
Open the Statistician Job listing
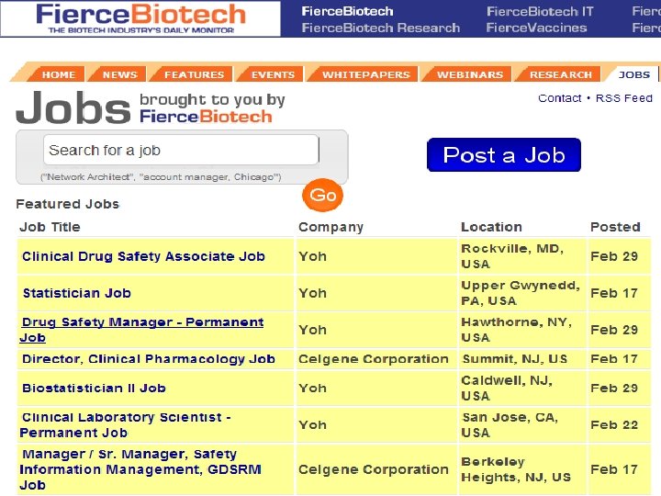(76, 293)
